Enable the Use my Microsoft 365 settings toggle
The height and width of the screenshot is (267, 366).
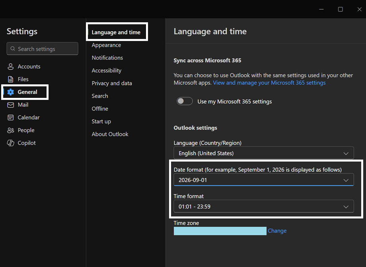[185, 101]
